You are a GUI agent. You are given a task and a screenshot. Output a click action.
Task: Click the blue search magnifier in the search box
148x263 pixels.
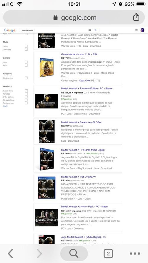tap(96, 30)
